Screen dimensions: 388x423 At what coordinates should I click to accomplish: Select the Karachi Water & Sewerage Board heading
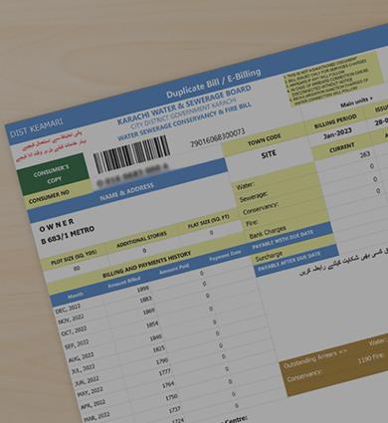point(184,105)
